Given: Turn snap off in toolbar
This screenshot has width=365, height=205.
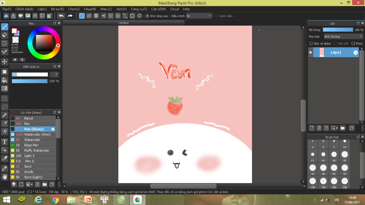Looking at the screenshot, I should [82, 16].
